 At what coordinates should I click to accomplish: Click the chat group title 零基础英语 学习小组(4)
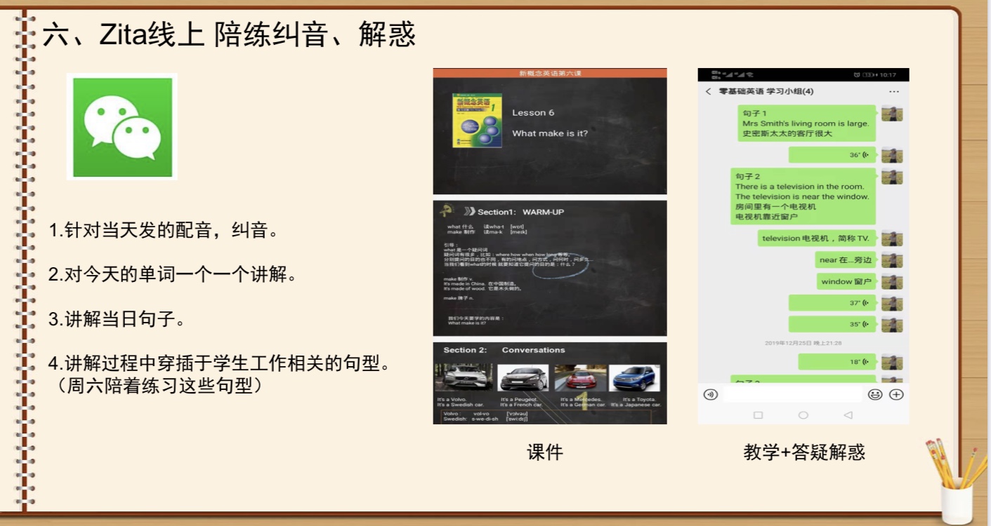point(766,92)
